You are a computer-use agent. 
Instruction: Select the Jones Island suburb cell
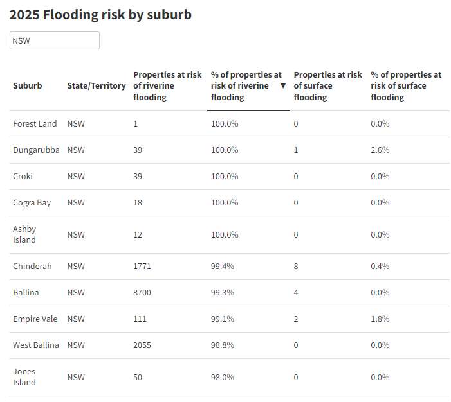[24, 377]
